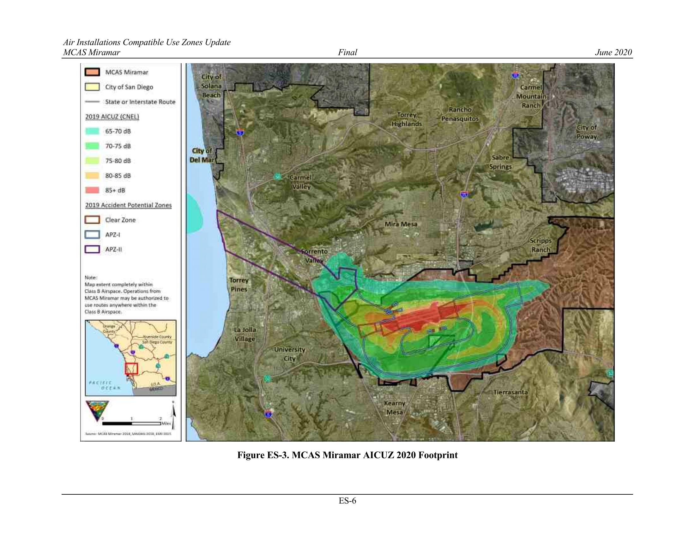Click the page number 'ES-6'
This screenshot has height=537, width=695.
click(347, 501)
